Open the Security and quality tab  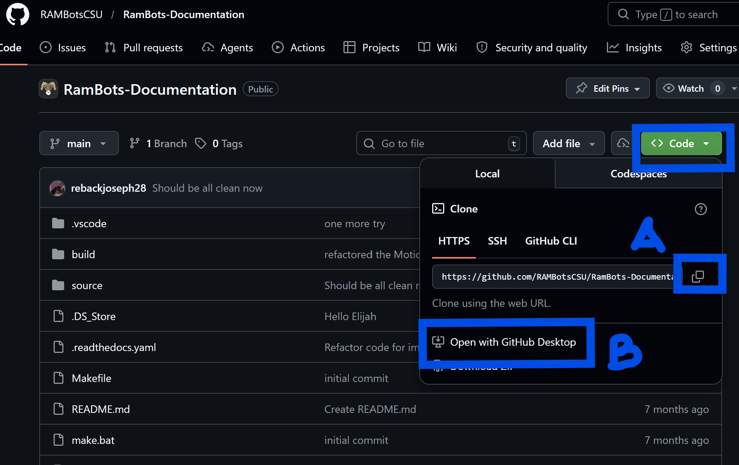click(532, 48)
